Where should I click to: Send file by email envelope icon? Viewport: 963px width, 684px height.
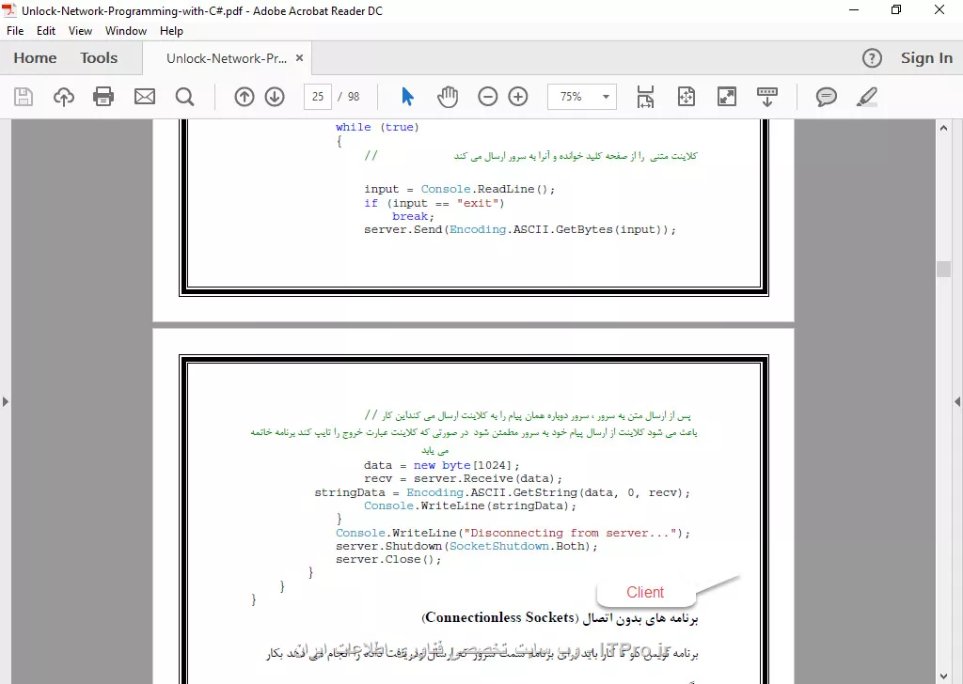144,97
